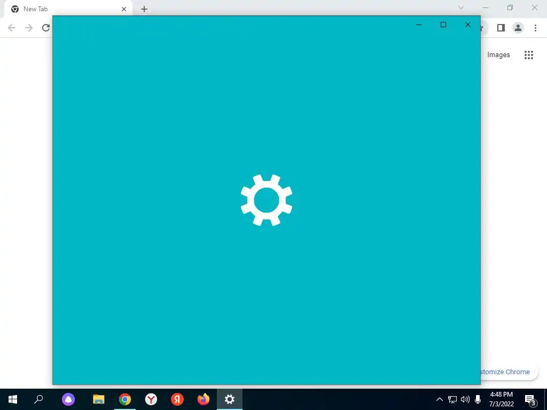Close the Chrome window
The height and width of the screenshot is (410, 547).
(x=534, y=7)
